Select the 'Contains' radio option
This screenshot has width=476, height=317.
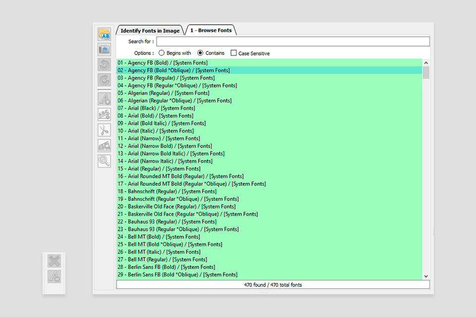point(200,53)
